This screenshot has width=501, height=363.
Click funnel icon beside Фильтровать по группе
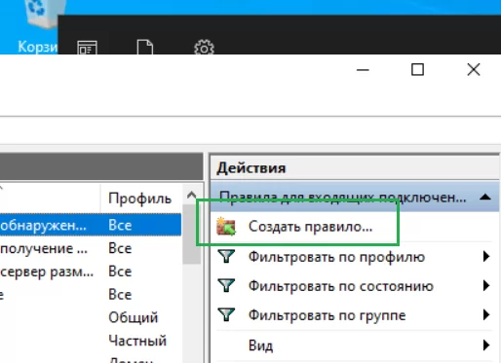(x=226, y=315)
